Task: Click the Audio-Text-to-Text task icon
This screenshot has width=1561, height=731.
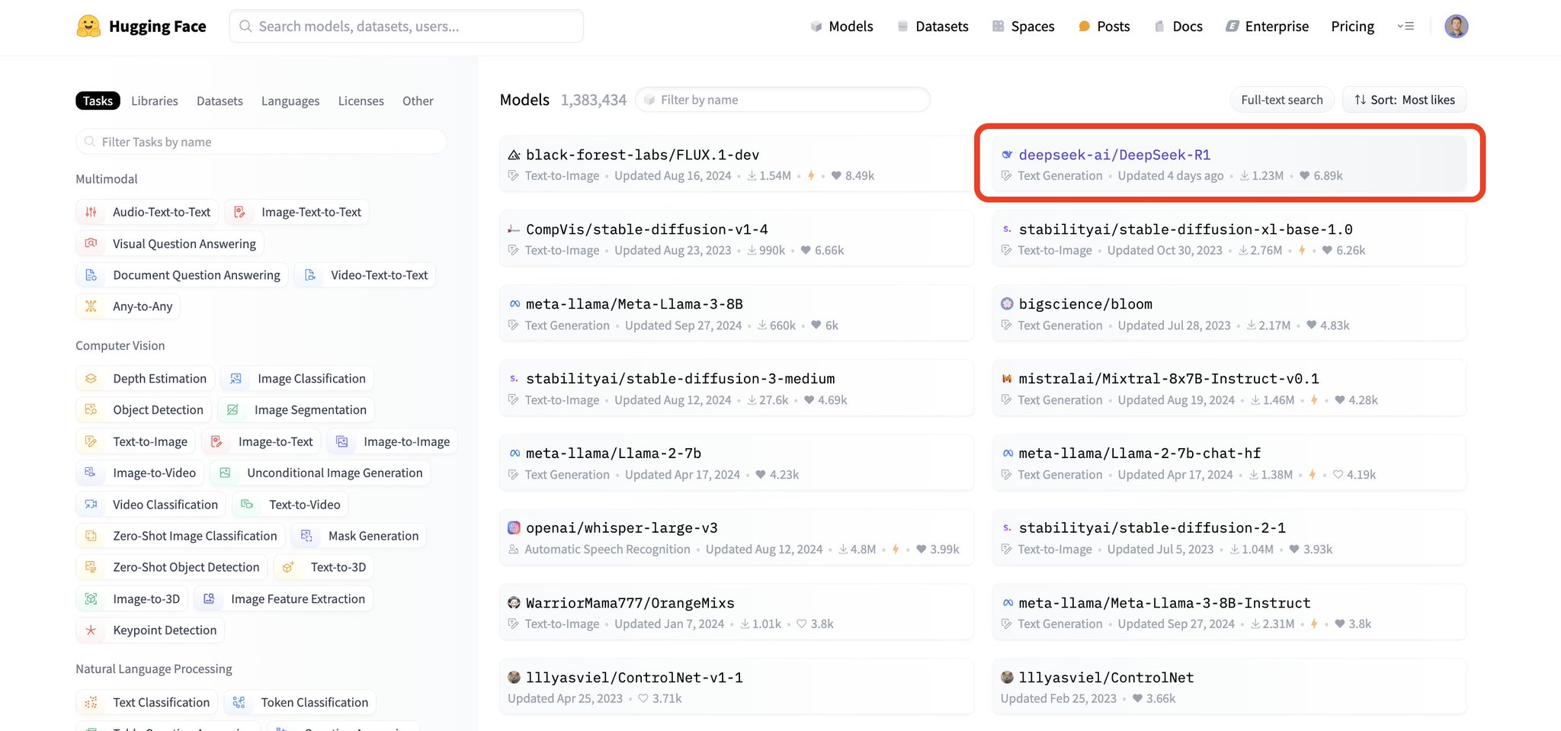Action: pyautogui.click(x=91, y=212)
